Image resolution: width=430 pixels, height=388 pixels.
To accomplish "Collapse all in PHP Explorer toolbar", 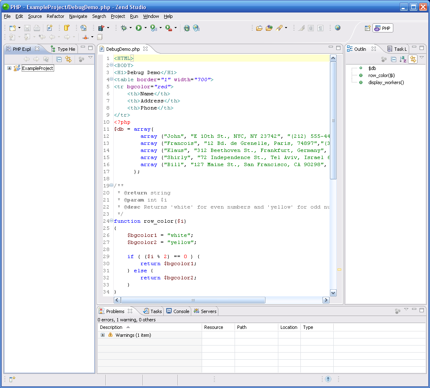I will pyautogui.click(x=59, y=60).
